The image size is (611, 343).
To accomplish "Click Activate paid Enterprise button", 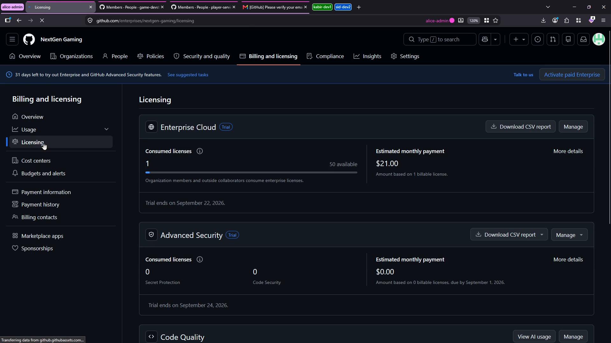I will pyautogui.click(x=572, y=75).
